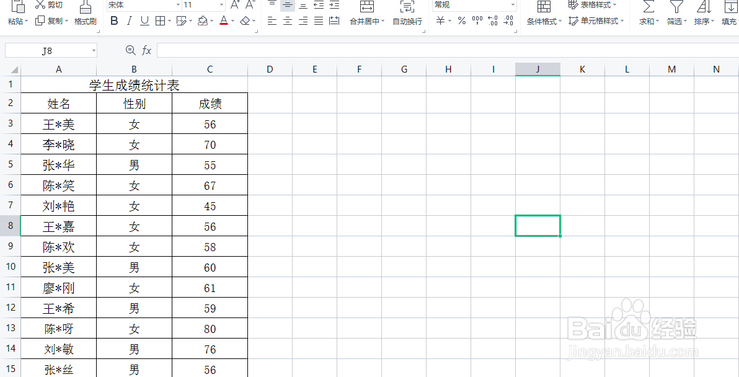Center text horizontally

click(x=288, y=20)
